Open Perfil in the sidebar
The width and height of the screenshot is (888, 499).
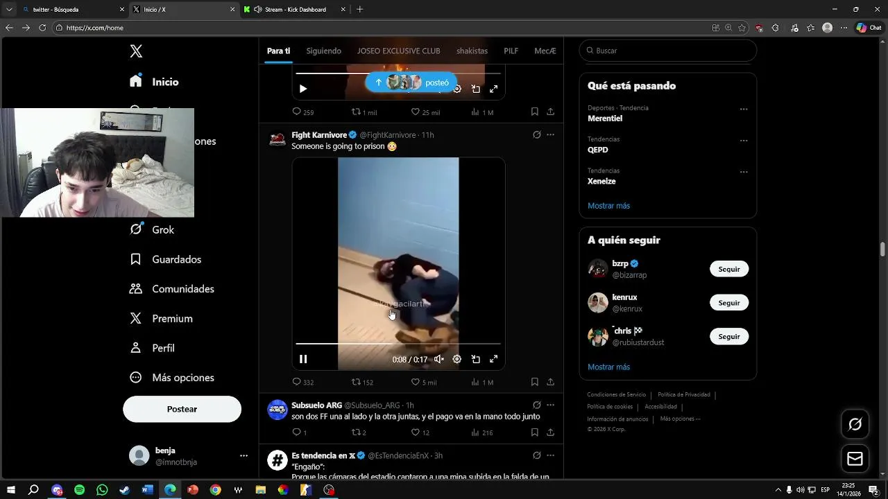[152, 348]
